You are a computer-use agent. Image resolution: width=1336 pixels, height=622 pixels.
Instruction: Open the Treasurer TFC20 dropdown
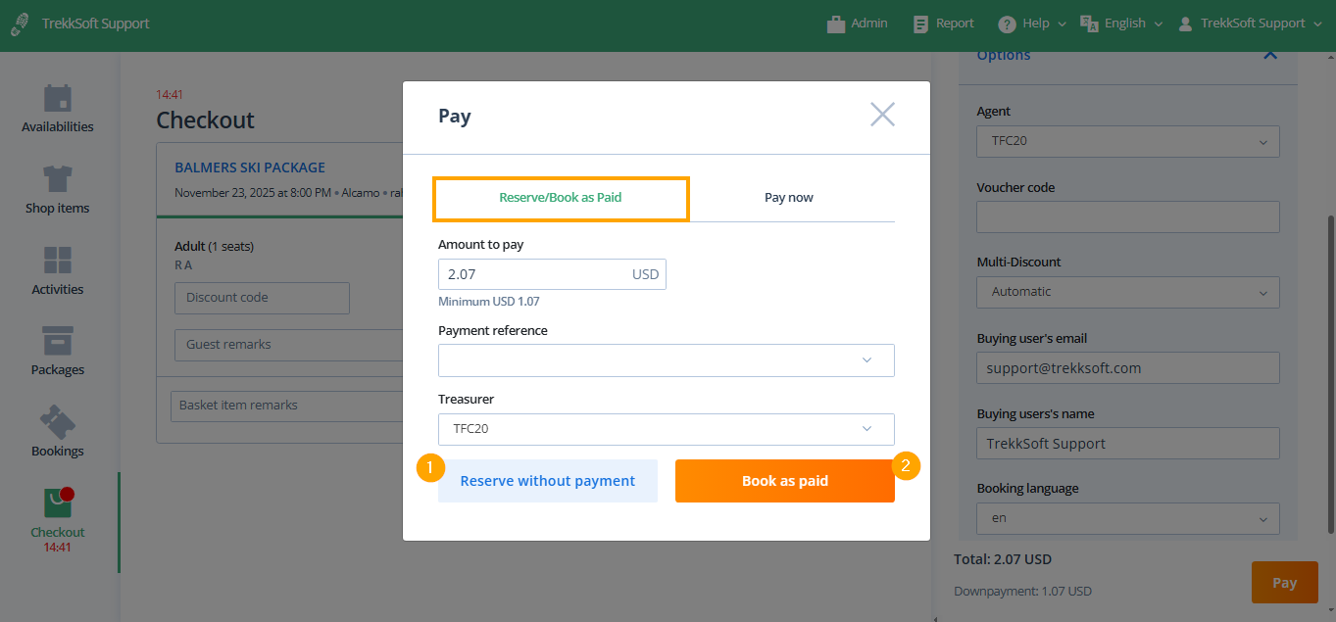(x=667, y=429)
